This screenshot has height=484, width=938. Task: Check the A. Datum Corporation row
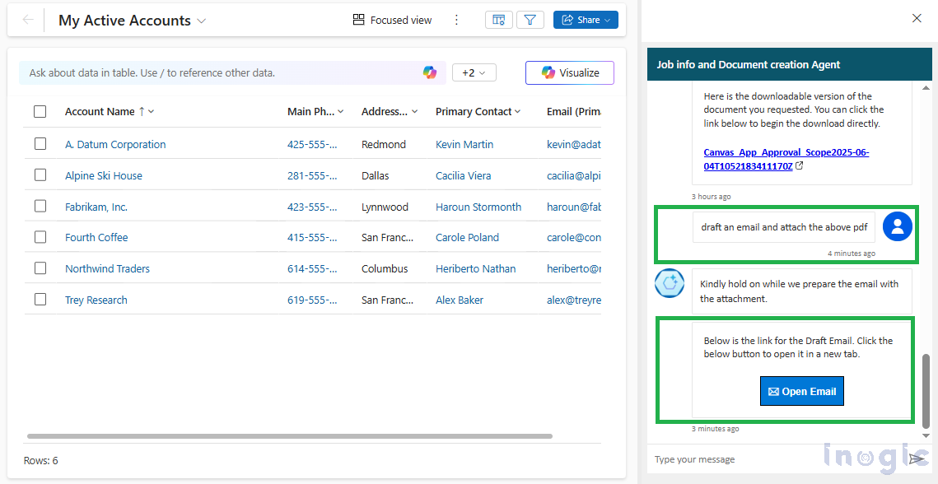[40, 143]
